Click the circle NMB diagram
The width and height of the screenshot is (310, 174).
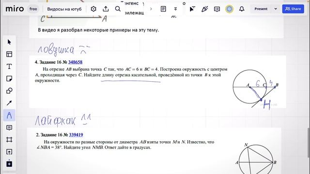(256, 159)
